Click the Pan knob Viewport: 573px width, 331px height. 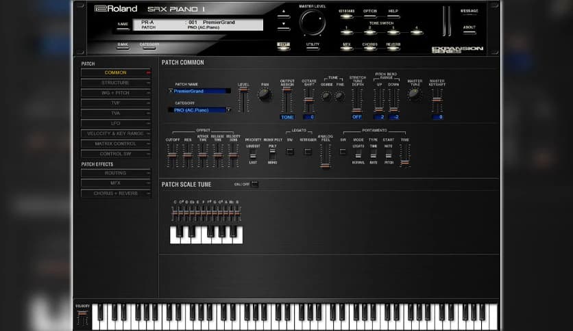(265, 95)
